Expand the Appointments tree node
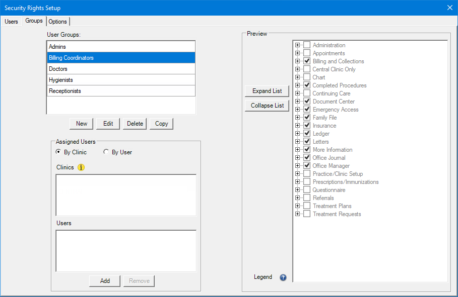This screenshot has width=458, height=297. [297, 53]
